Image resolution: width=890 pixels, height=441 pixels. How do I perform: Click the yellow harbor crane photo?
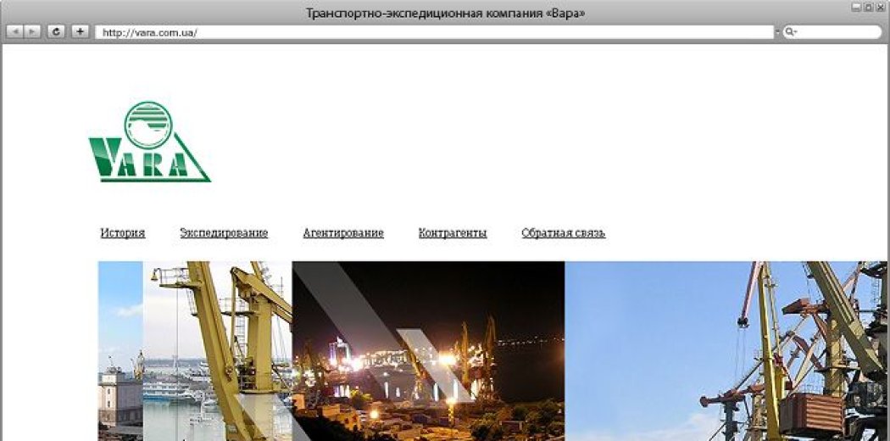(x=217, y=351)
